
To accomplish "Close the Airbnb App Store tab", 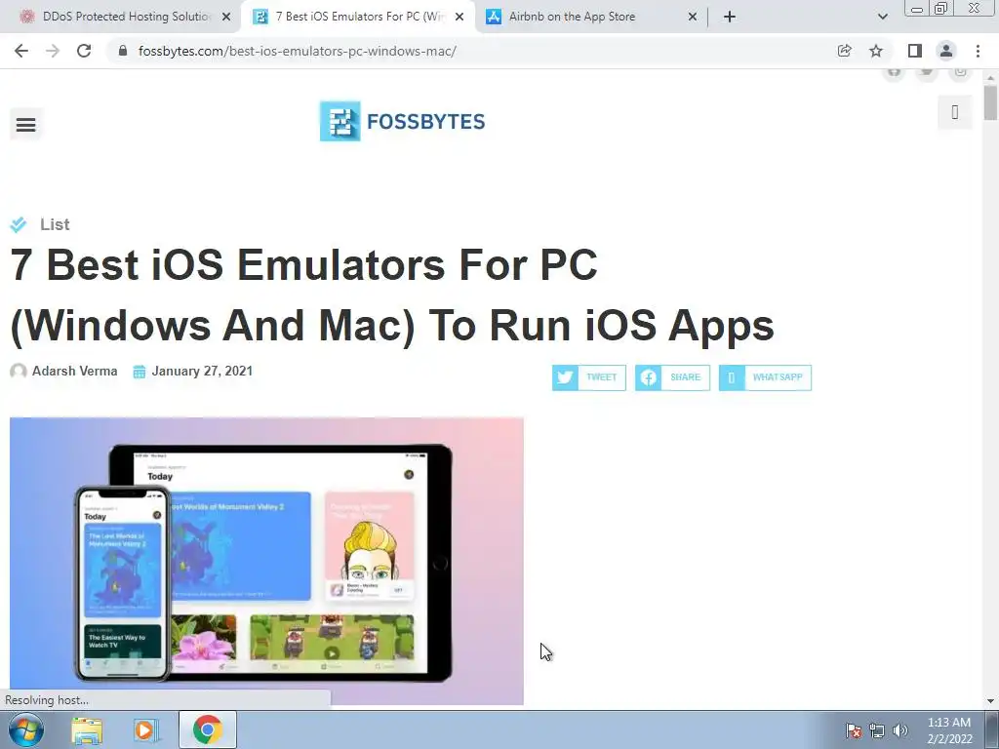I will point(693,18).
